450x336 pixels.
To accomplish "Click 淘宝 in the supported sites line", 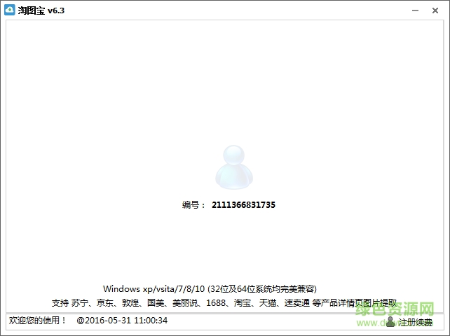I will (243, 303).
